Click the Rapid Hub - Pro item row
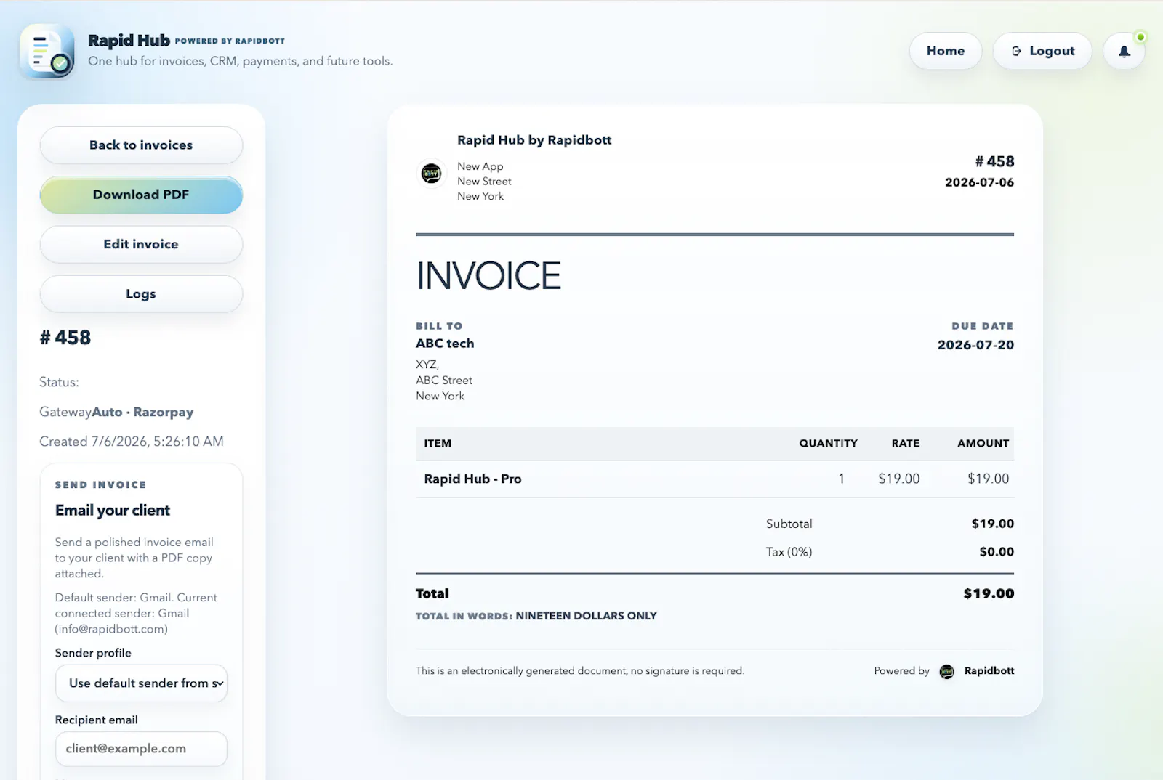 pos(715,479)
